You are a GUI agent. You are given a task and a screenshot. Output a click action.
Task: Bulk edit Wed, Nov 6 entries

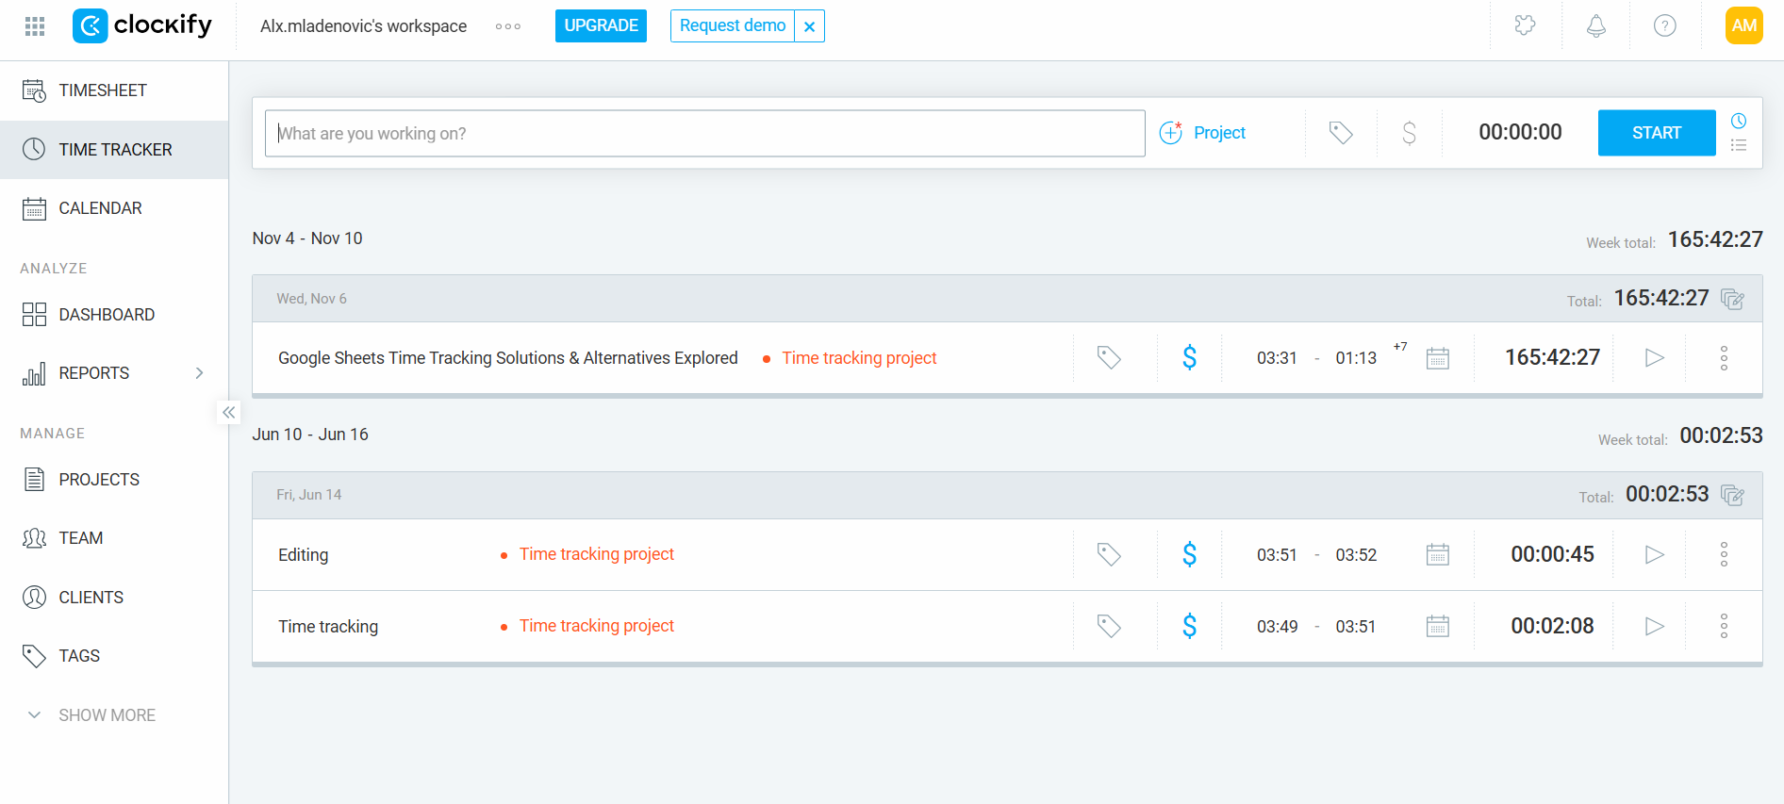pyautogui.click(x=1732, y=299)
